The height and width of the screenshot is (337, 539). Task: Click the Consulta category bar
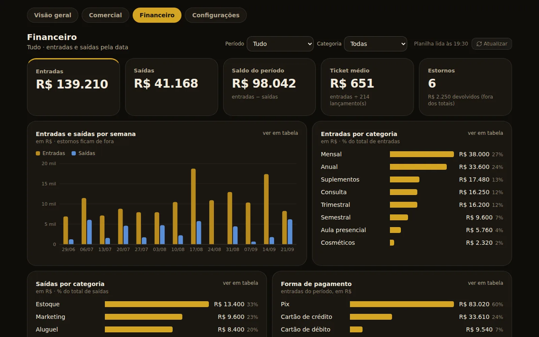[404, 192]
